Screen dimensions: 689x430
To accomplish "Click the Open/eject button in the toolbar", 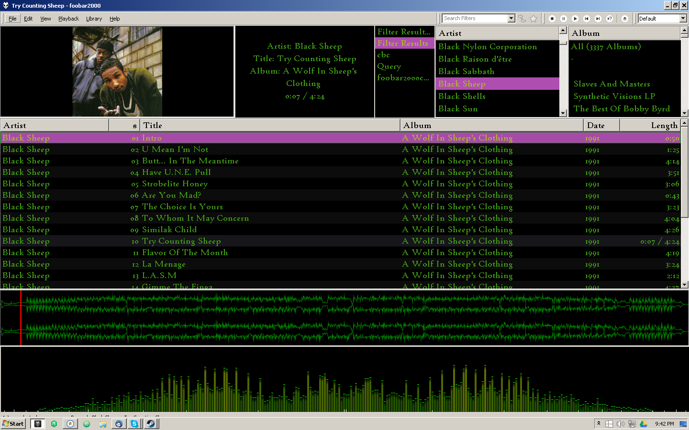I will coord(625,19).
